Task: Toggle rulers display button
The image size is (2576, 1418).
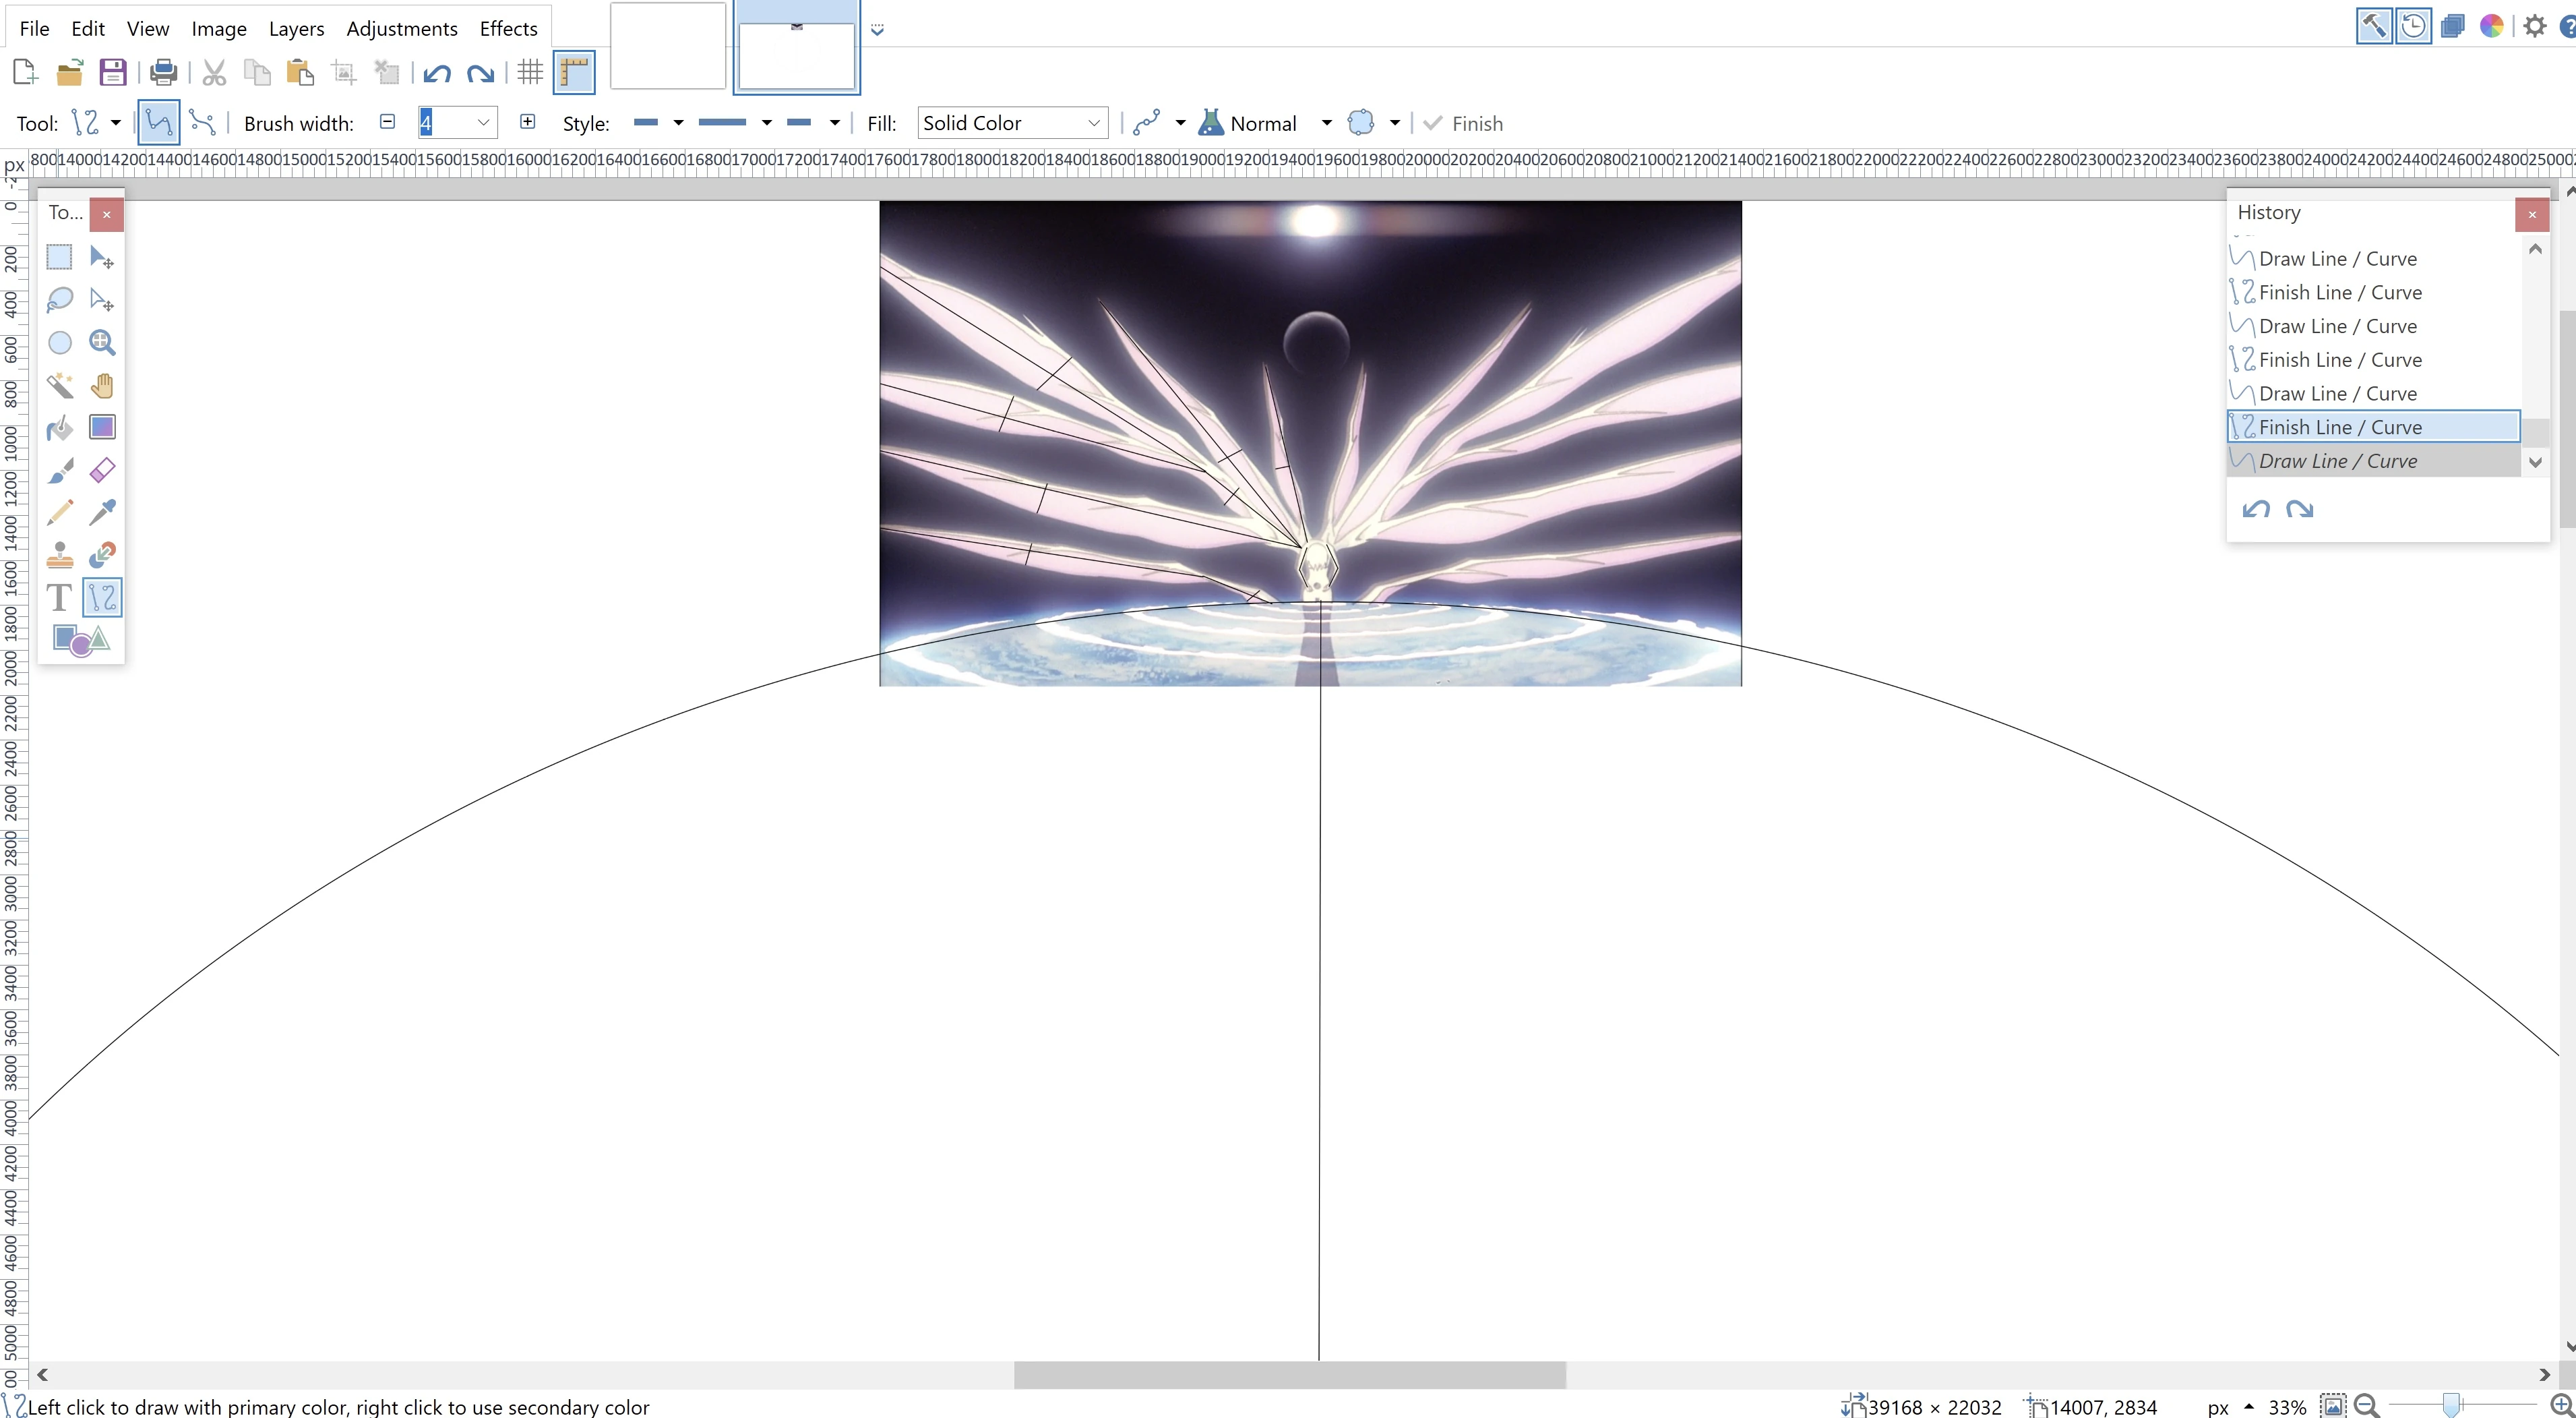Action: (574, 72)
